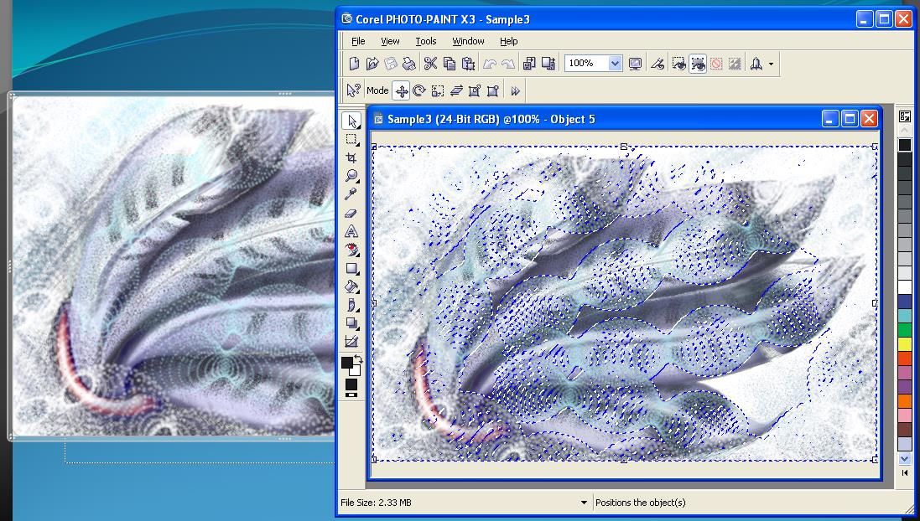Print the image using the printer icon

409,64
